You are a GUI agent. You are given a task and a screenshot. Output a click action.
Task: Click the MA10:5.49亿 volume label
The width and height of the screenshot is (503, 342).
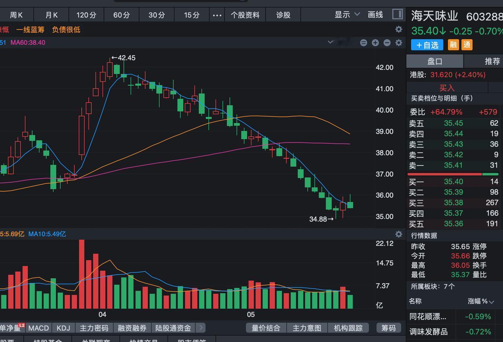(x=47, y=234)
